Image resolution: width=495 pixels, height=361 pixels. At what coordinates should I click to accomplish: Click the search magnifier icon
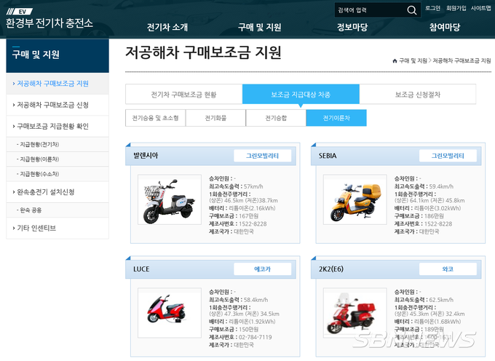click(x=412, y=10)
